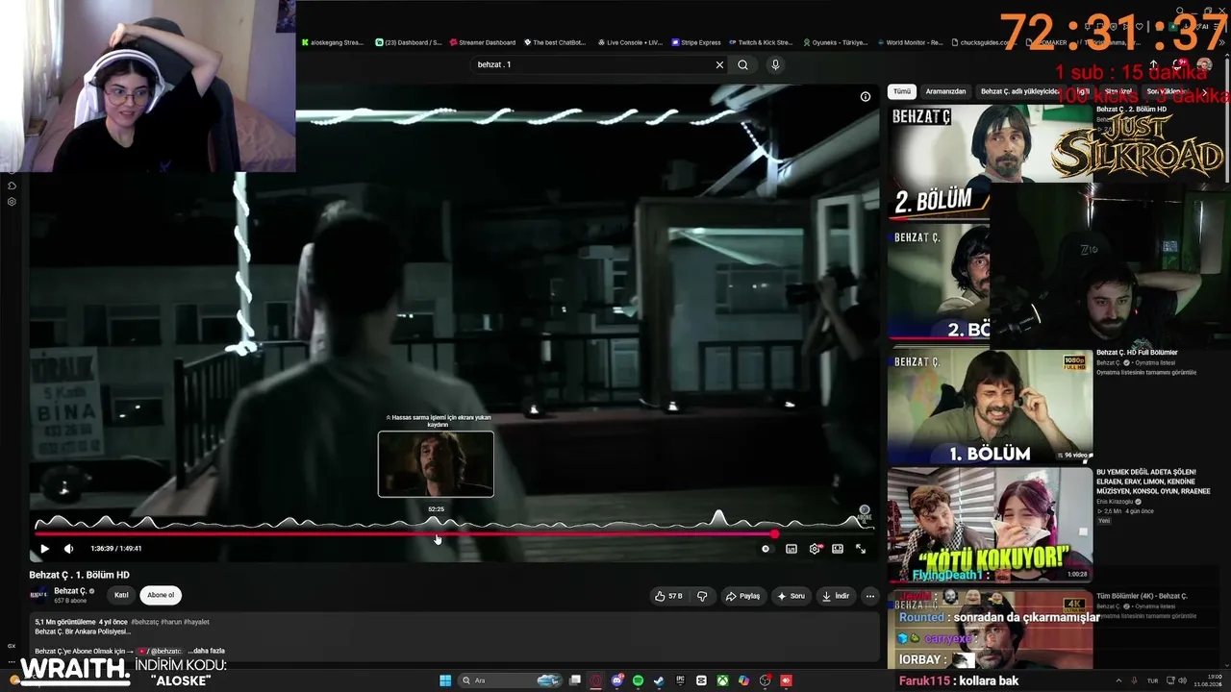The width and height of the screenshot is (1231, 692).
Task: Click the İndir download button
Action: [835, 596]
